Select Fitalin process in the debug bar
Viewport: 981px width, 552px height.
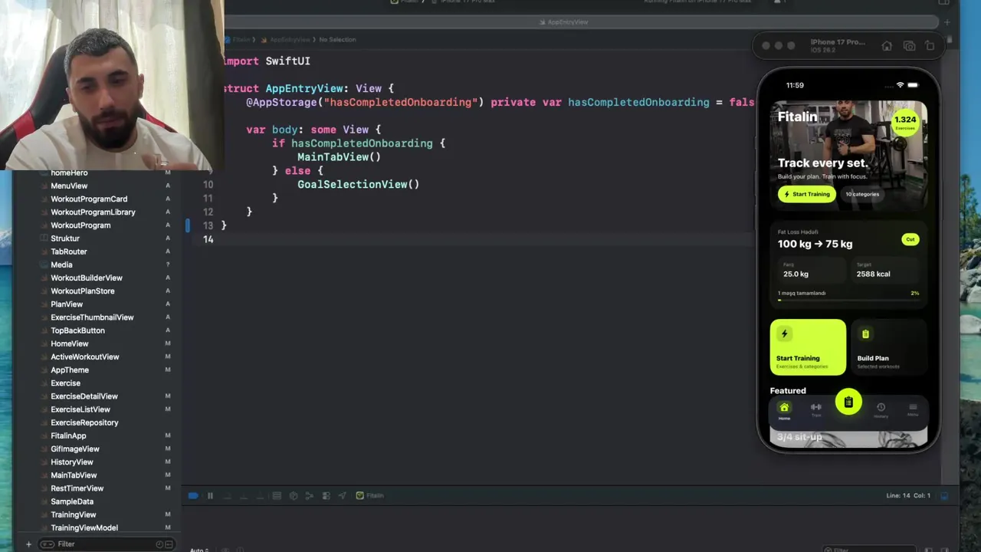pyautogui.click(x=370, y=496)
